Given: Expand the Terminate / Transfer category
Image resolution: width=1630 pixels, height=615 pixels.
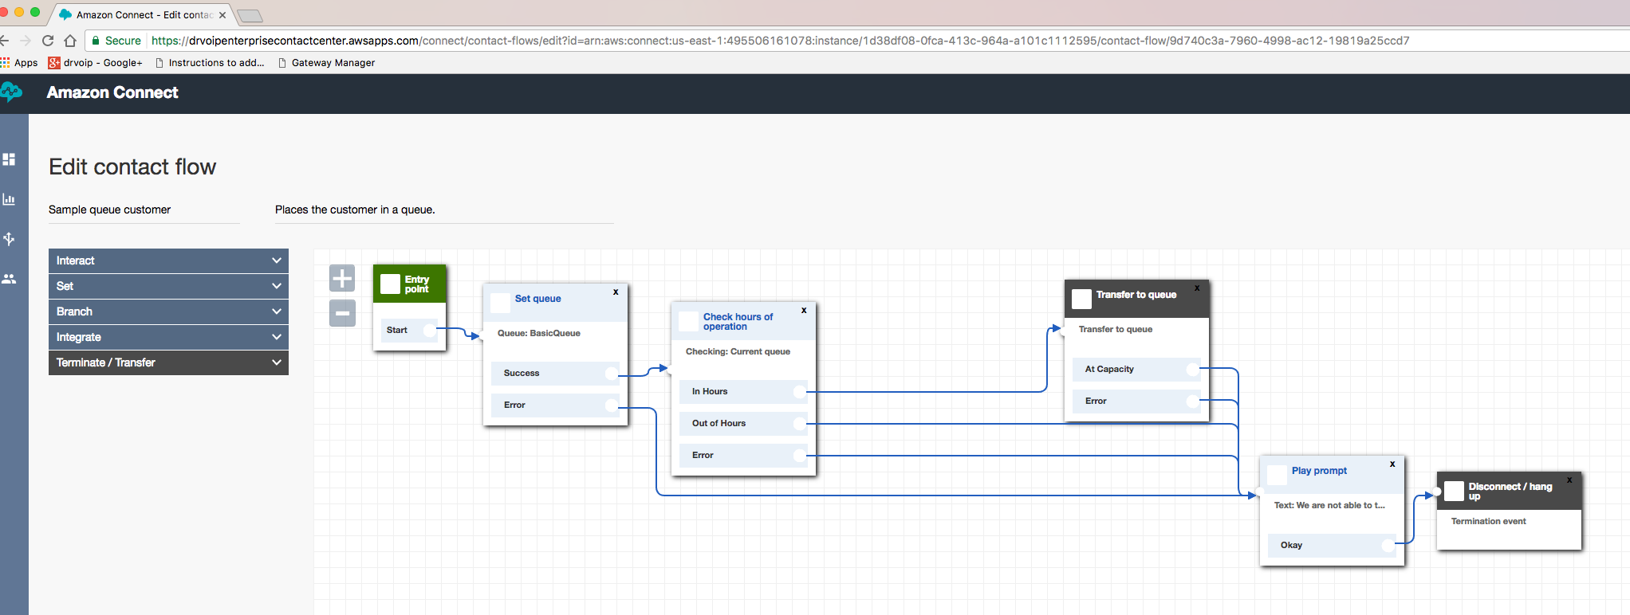Looking at the screenshot, I should tap(168, 362).
